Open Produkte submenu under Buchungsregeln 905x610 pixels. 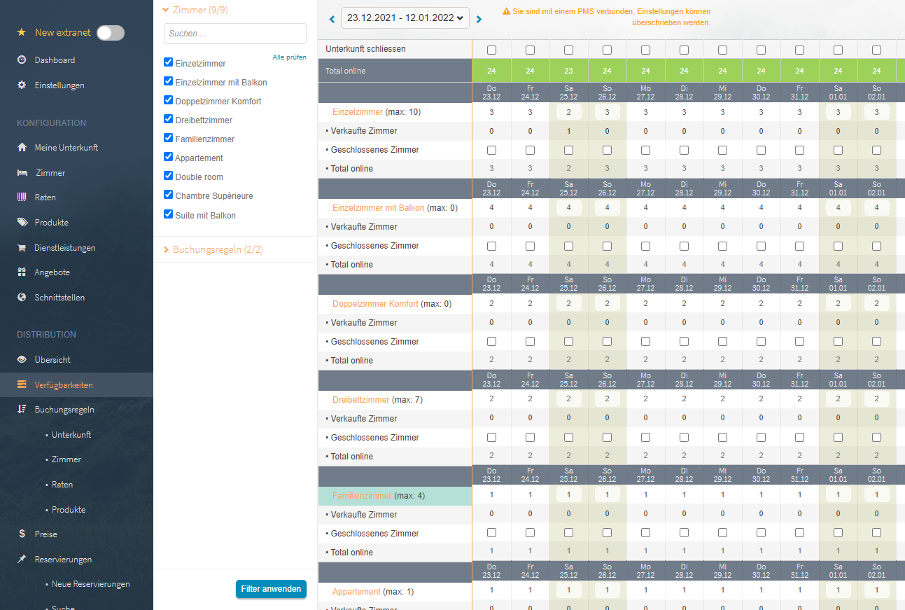click(69, 510)
